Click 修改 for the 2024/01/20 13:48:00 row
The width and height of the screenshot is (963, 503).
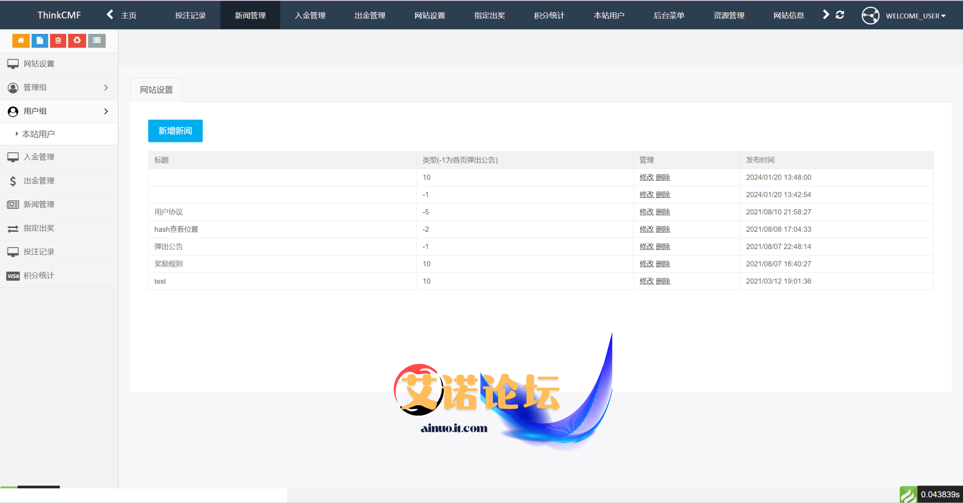[x=647, y=177]
